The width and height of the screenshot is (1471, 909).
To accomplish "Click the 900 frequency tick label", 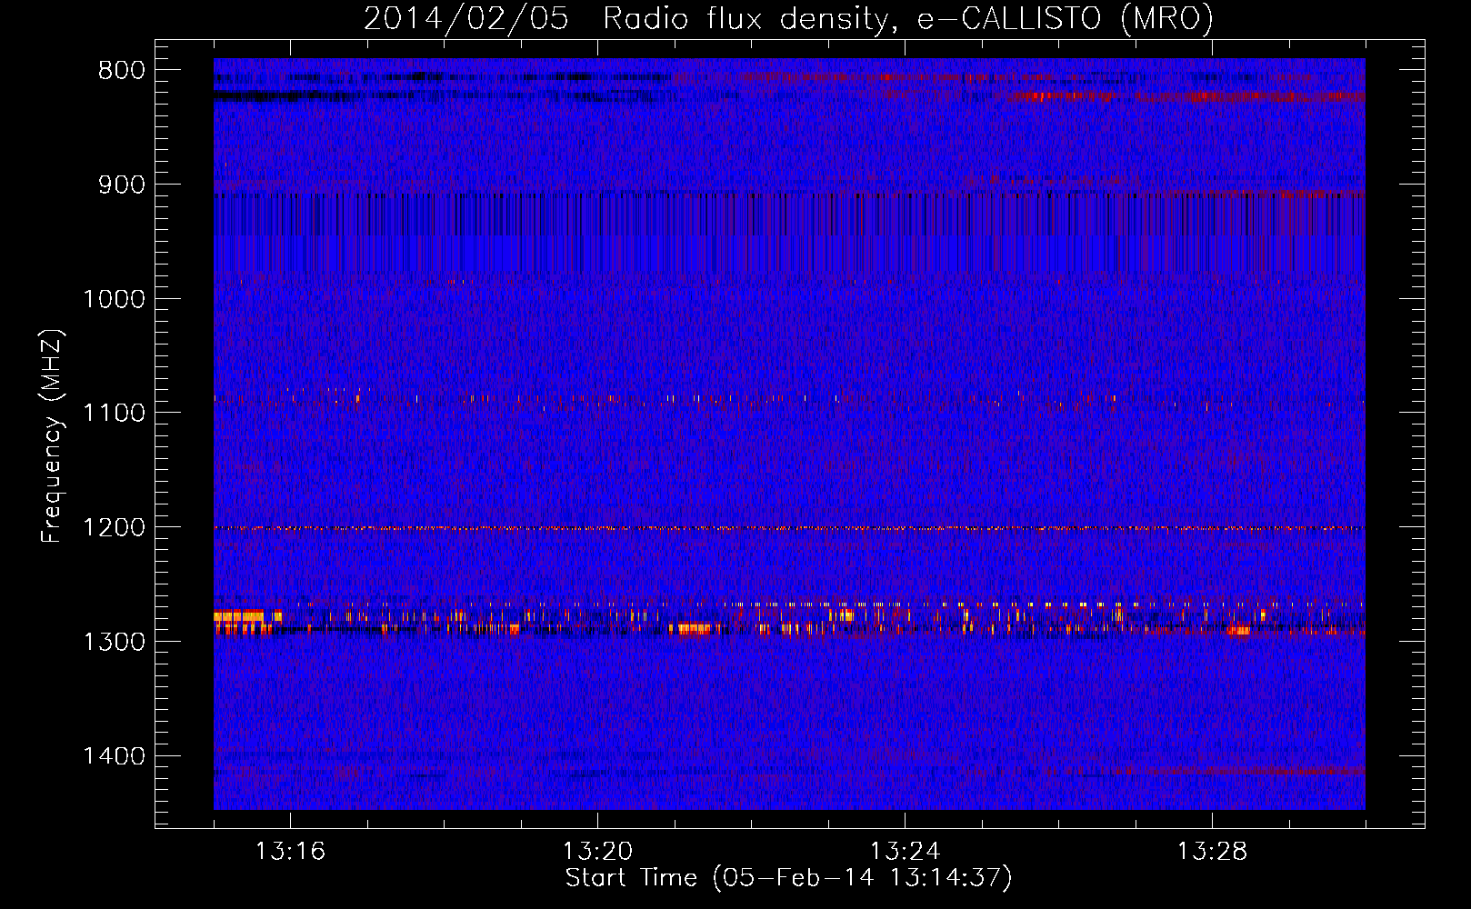I will (x=122, y=185).
